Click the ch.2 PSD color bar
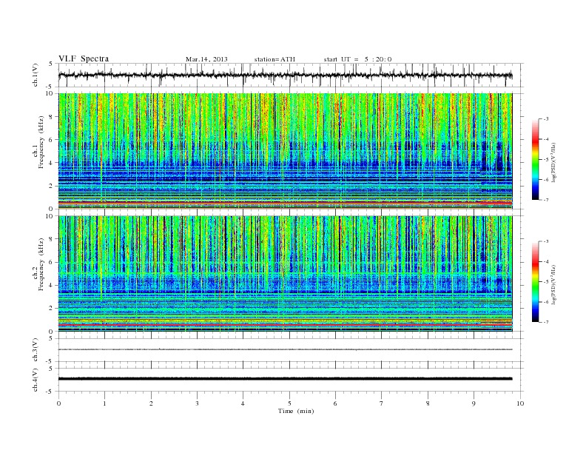Viewport: 586px width, 453px height. [536, 282]
